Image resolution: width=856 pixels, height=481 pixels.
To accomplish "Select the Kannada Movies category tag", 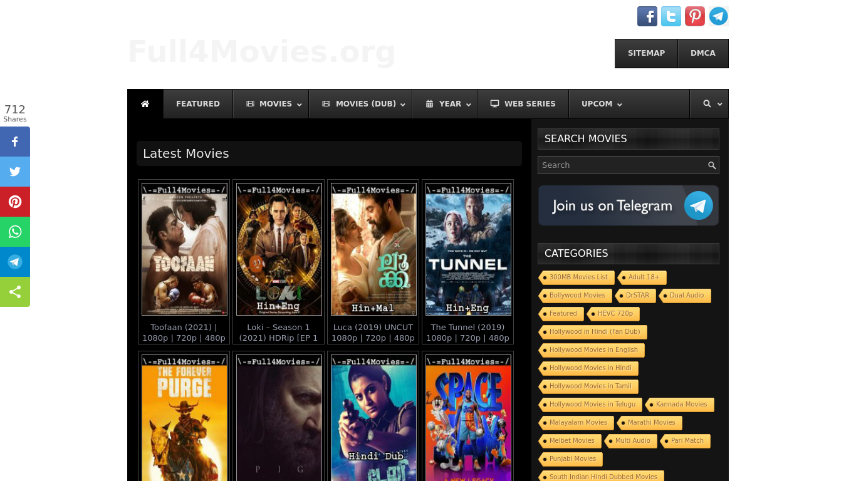I will pyautogui.click(x=680, y=405).
